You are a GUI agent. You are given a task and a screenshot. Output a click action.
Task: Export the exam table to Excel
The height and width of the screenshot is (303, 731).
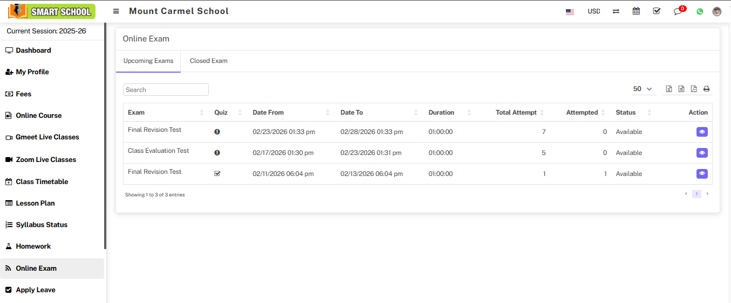click(x=669, y=89)
